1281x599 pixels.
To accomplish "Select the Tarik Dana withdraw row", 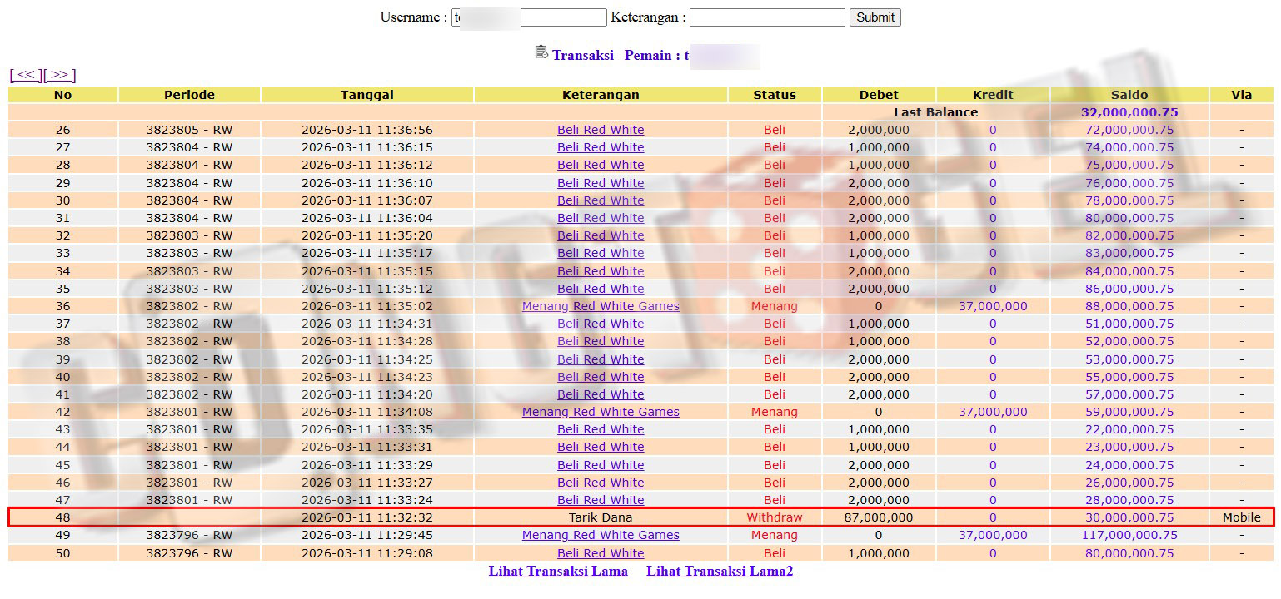I will click(600, 517).
